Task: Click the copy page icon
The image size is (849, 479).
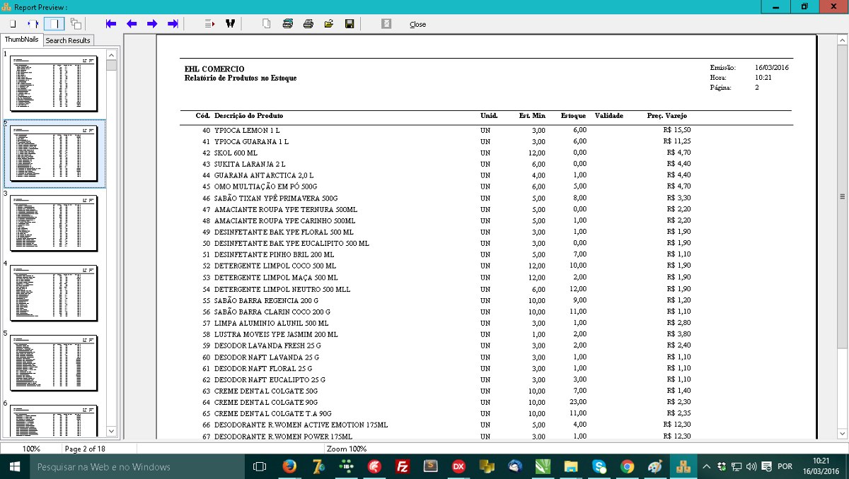Action: pos(267,24)
